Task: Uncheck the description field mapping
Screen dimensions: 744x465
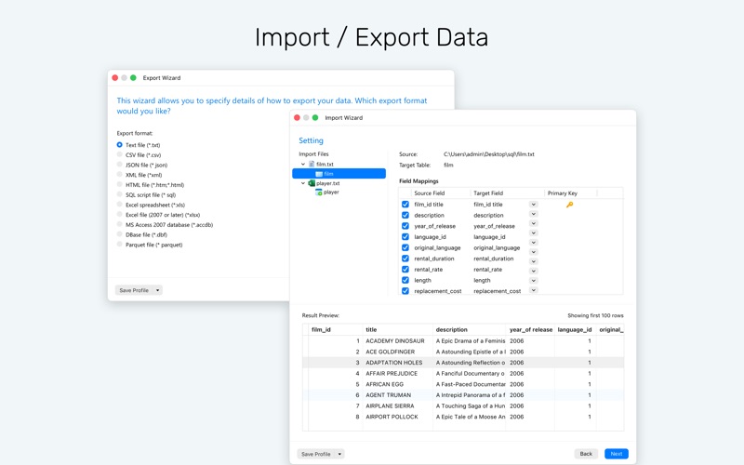Action: [405, 215]
